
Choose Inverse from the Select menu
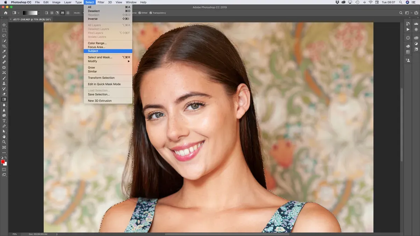[108, 19]
